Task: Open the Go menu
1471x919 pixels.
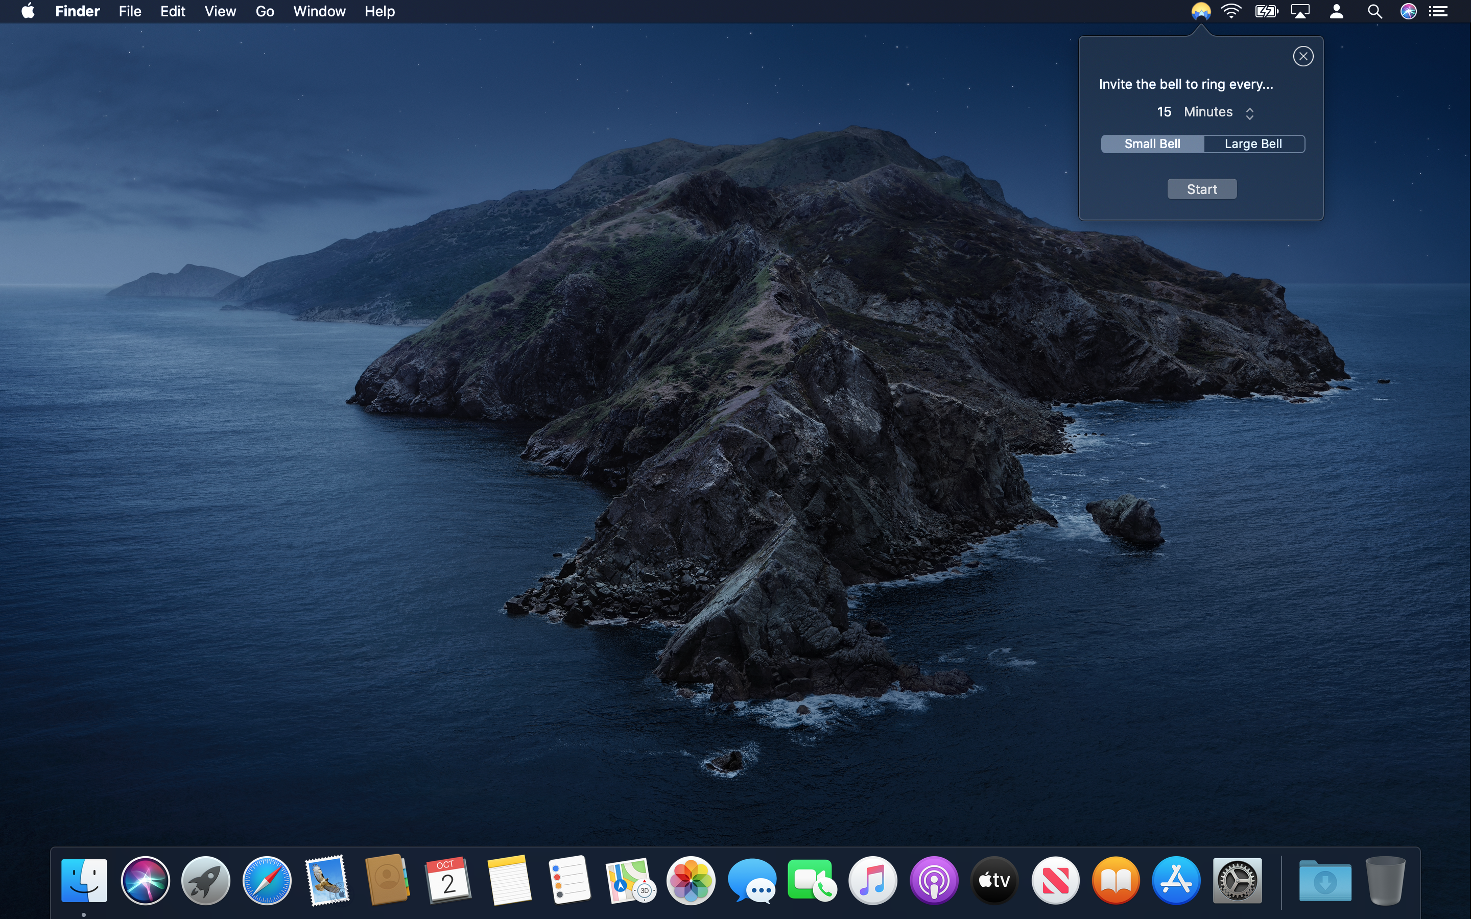Action: [x=264, y=11]
